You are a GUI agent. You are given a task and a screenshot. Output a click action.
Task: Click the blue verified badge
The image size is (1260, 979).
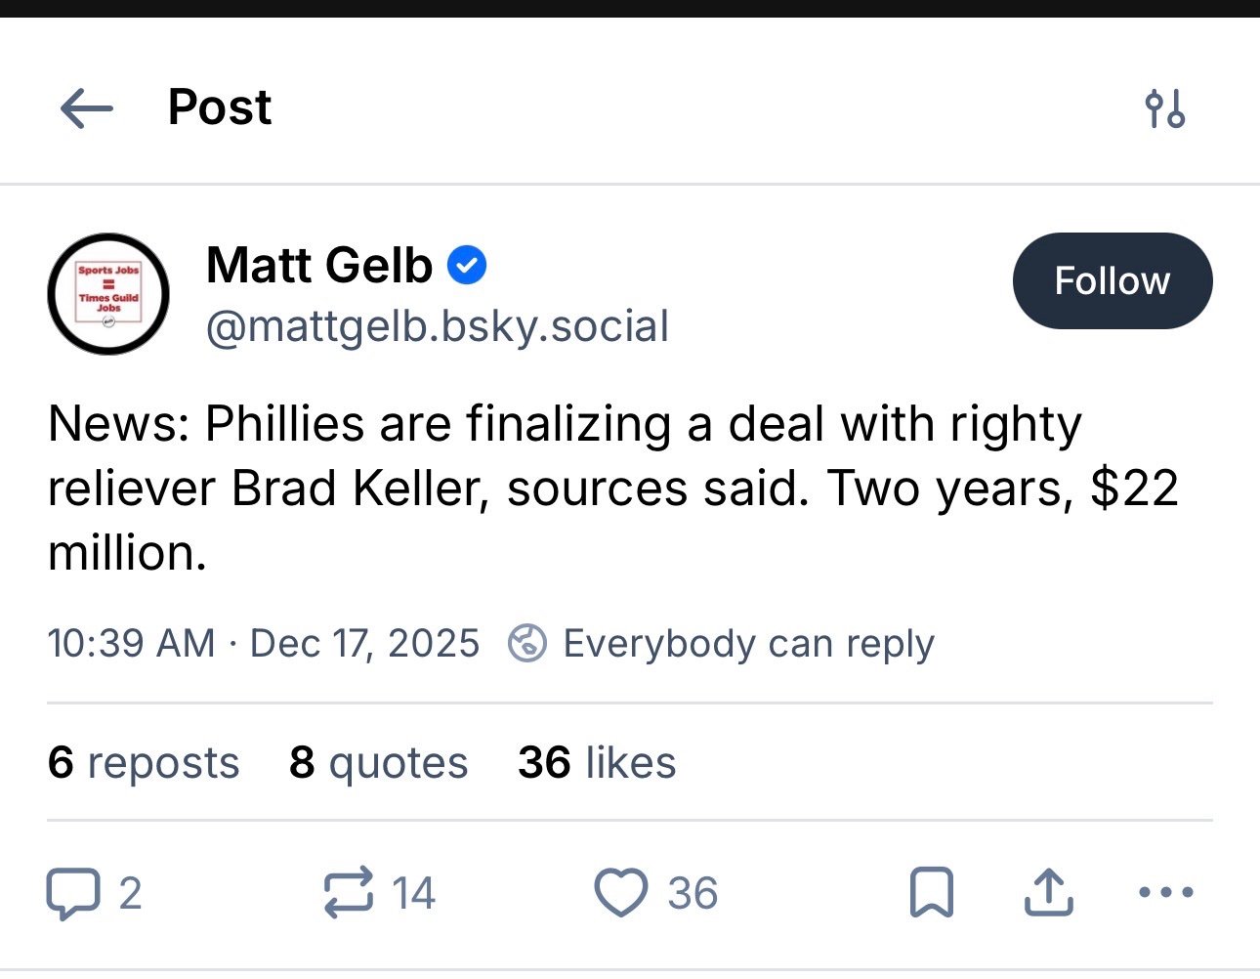pos(467,266)
